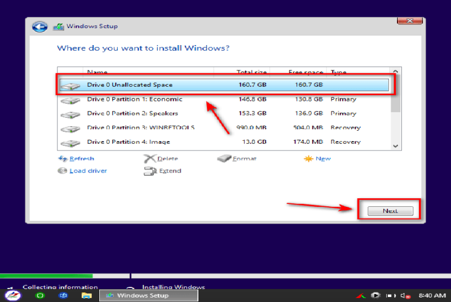Click the 146.8 GB total size cell

click(252, 99)
